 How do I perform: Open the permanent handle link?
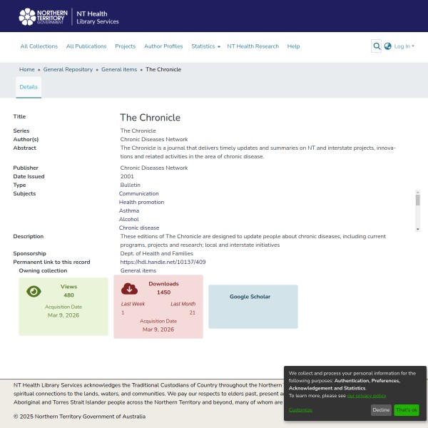tap(153, 262)
